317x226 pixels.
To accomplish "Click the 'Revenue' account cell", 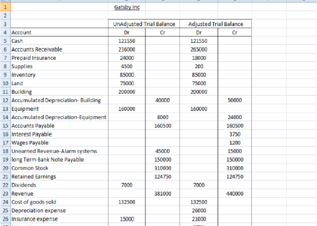I will click(59, 193).
